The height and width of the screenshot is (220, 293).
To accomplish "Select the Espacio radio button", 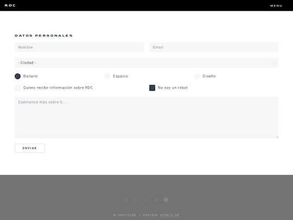I will point(107,76).
